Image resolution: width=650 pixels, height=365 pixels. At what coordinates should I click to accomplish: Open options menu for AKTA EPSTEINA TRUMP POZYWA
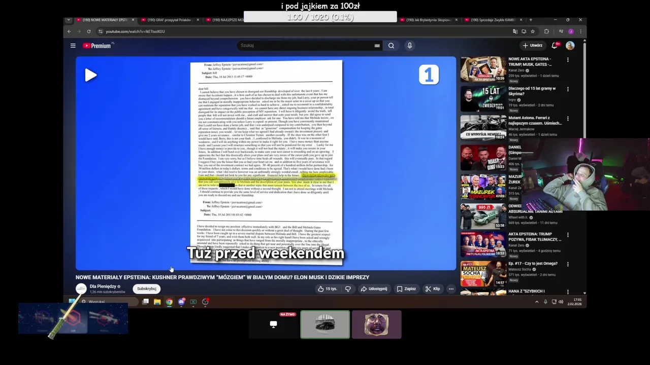[x=568, y=235]
